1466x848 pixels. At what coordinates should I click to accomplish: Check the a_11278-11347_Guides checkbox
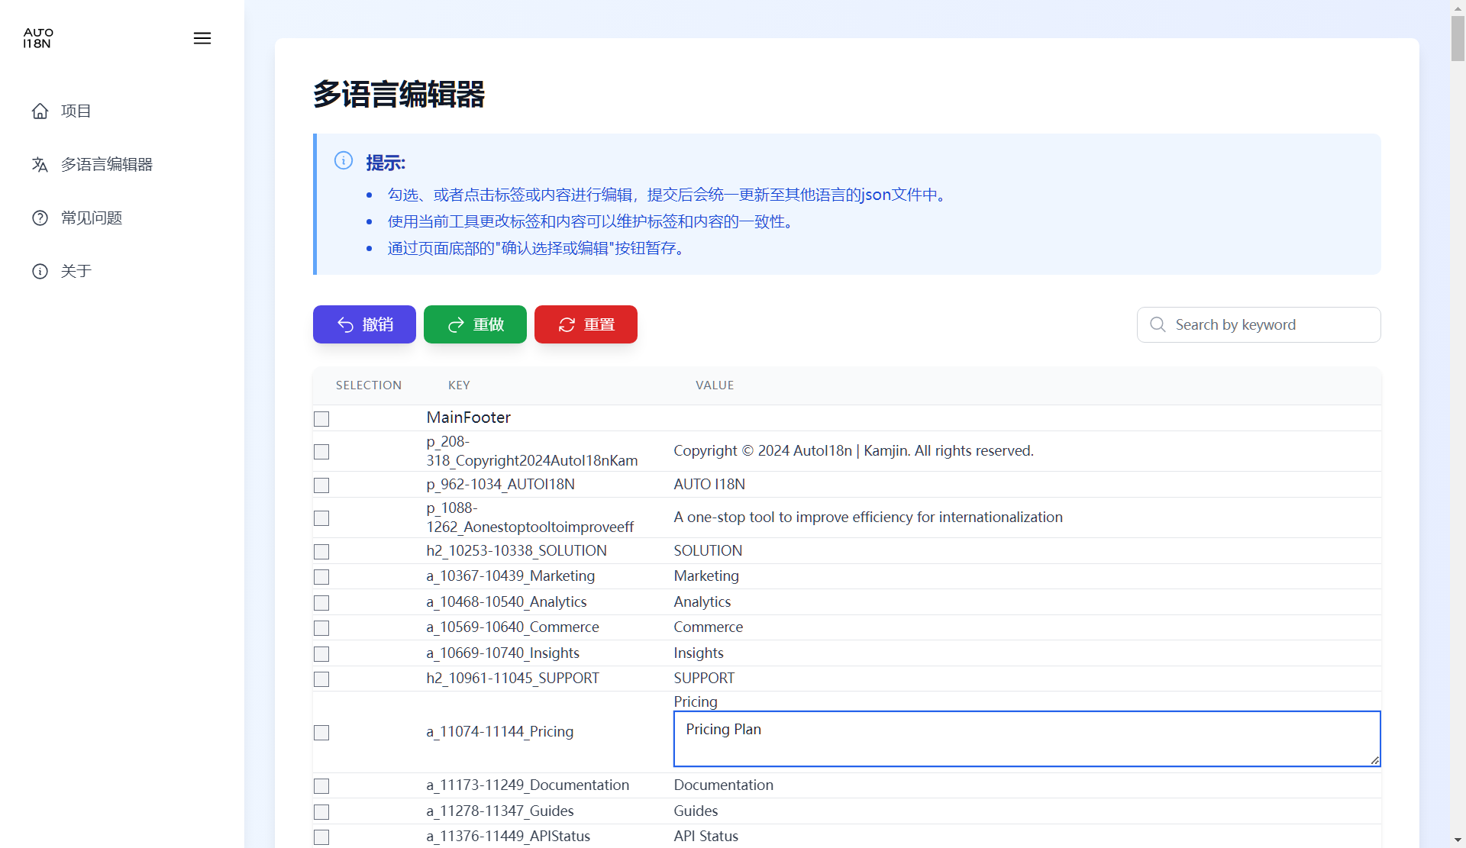click(321, 812)
